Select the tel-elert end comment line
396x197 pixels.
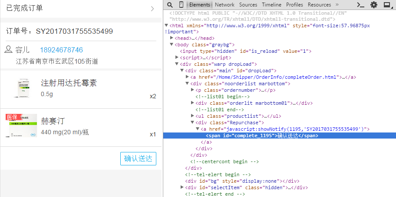click(215, 194)
